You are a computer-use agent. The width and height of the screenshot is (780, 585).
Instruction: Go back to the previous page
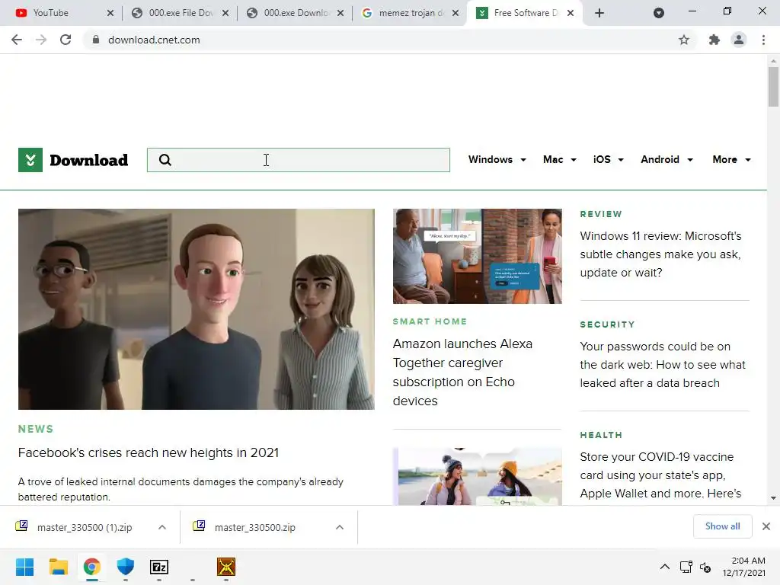(x=17, y=40)
